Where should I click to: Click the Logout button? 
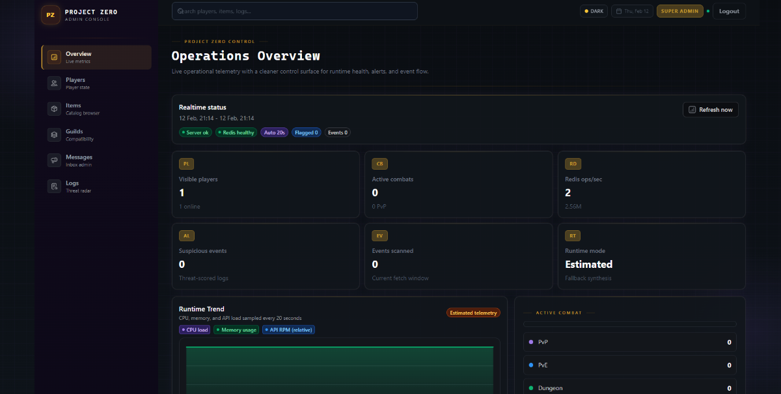729,11
